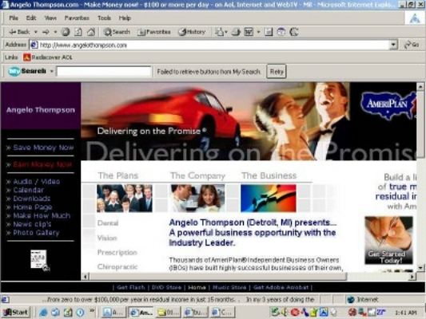426x319 pixels.
Task: Open the Windows Start menu
Action: (15, 313)
